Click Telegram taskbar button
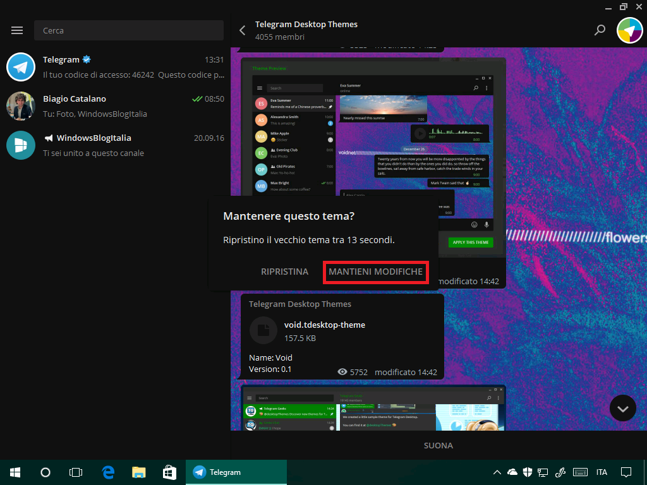Screen dimensions: 647x485 click(236, 472)
